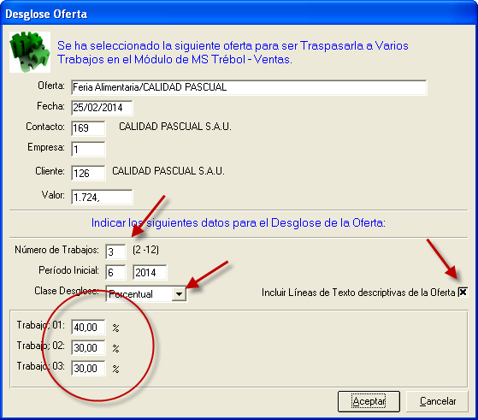Click the client name beside Cliente field

[x=168, y=171]
